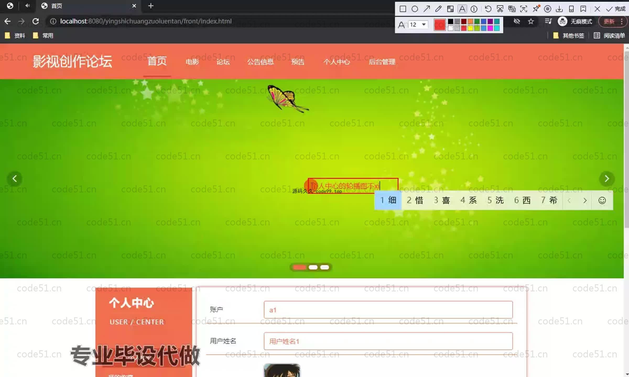Go to the 首页 nav item
Viewport: 629px width, 377px height.
(x=157, y=61)
